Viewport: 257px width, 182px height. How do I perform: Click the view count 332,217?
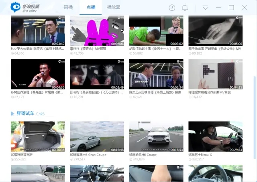pyautogui.click(x=196, y=159)
